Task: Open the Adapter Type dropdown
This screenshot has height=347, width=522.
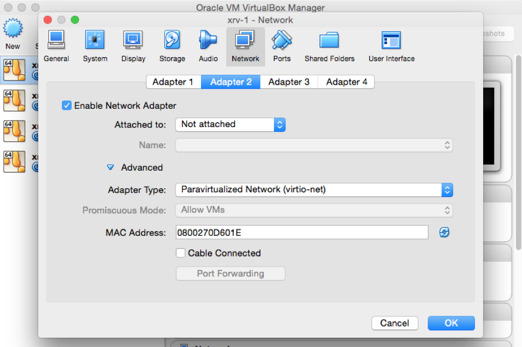Action: [x=314, y=190]
